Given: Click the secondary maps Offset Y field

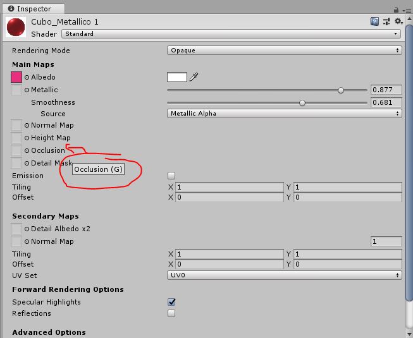Looking at the screenshot, I should coord(348,264).
